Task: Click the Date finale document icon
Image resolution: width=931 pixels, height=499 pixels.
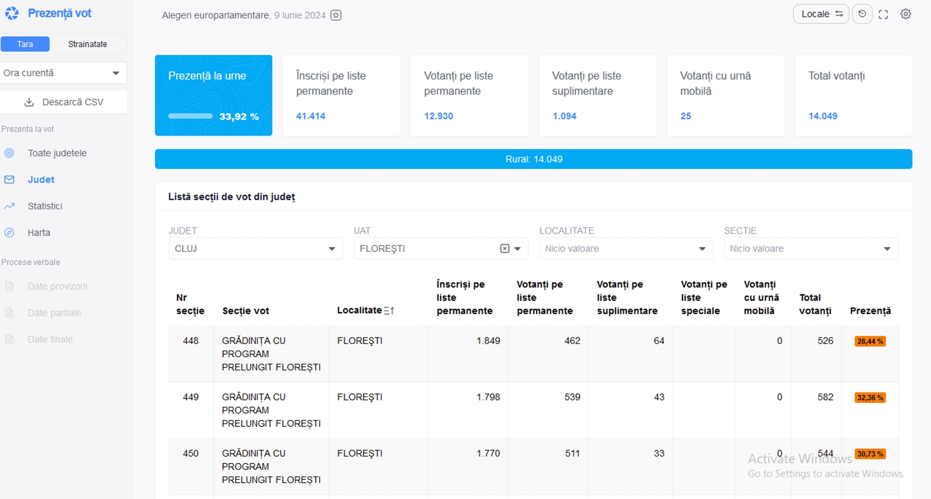Action: 9,339
